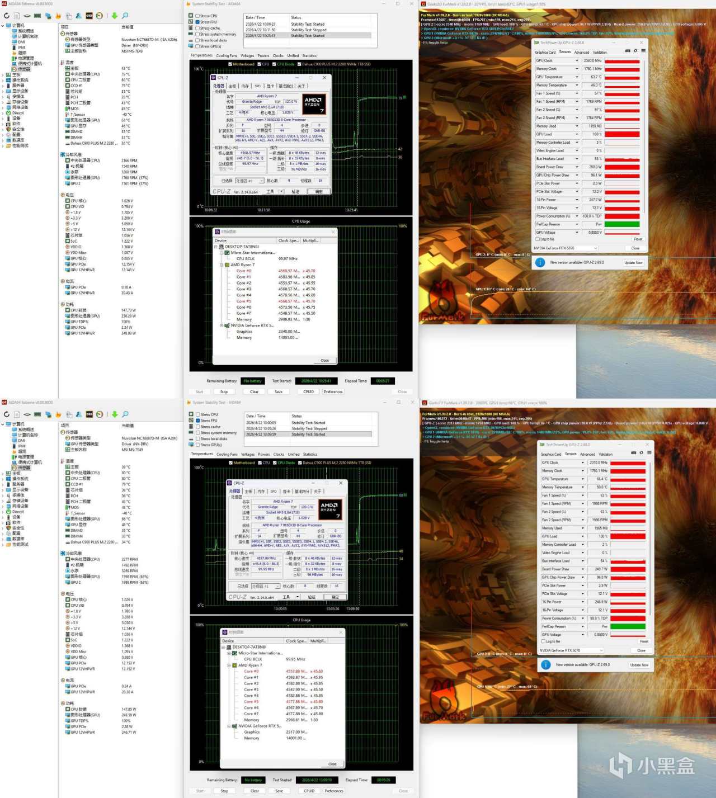Click the green download arrow in upper AIDA64 toolbar
The height and width of the screenshot is (798, 716).
[x=115, y=16]
